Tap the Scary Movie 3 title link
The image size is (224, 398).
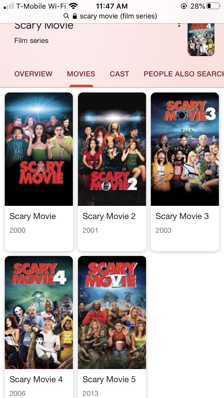click(182, 216)
